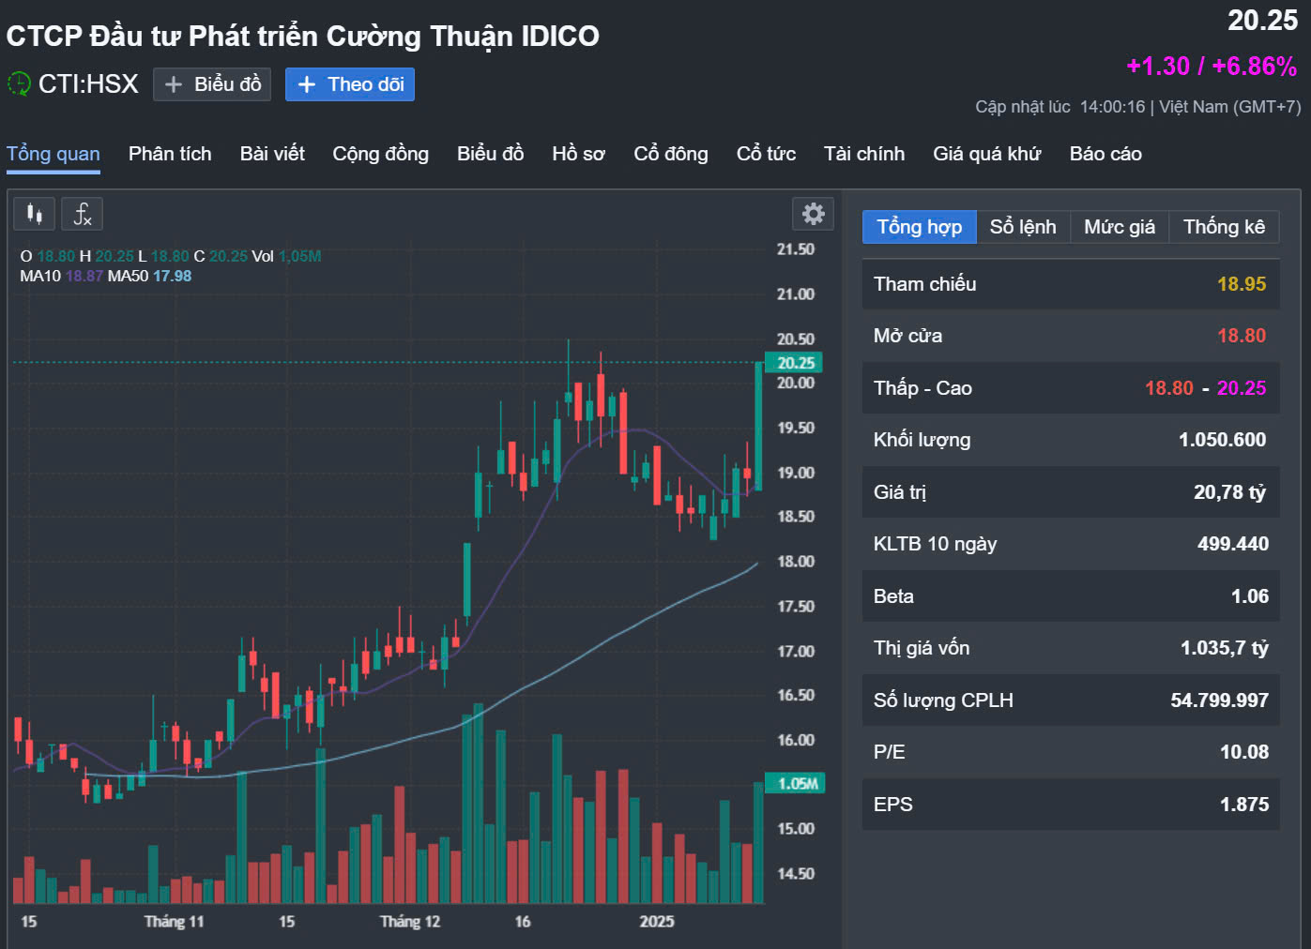Click the Thị giá vốn value 1.035,7 tỷ
Screen dimensions: 1311x949
point(1224,648)
